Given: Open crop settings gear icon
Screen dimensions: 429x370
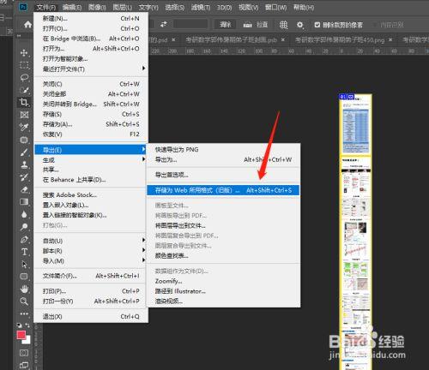Looking at the screenshot, I should (x=299, y=25).
